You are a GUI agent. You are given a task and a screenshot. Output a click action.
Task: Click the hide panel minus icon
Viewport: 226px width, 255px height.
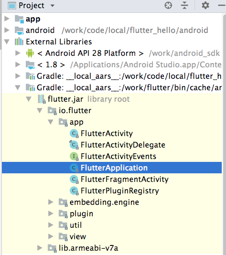(x=222, y=5)
